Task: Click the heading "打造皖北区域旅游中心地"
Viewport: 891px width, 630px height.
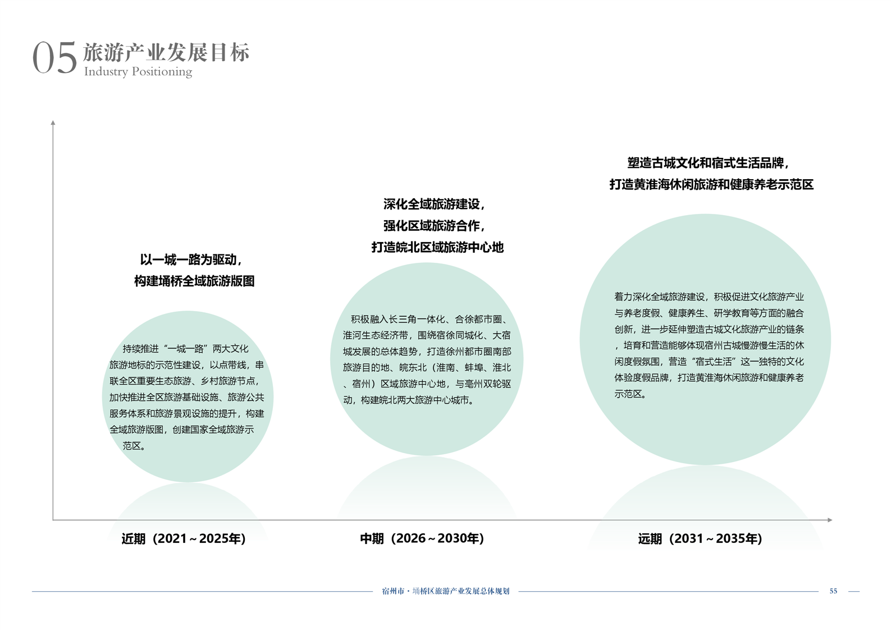Action: point(437,248)
